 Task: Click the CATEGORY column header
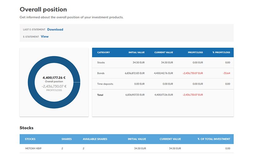click(103, 52)
